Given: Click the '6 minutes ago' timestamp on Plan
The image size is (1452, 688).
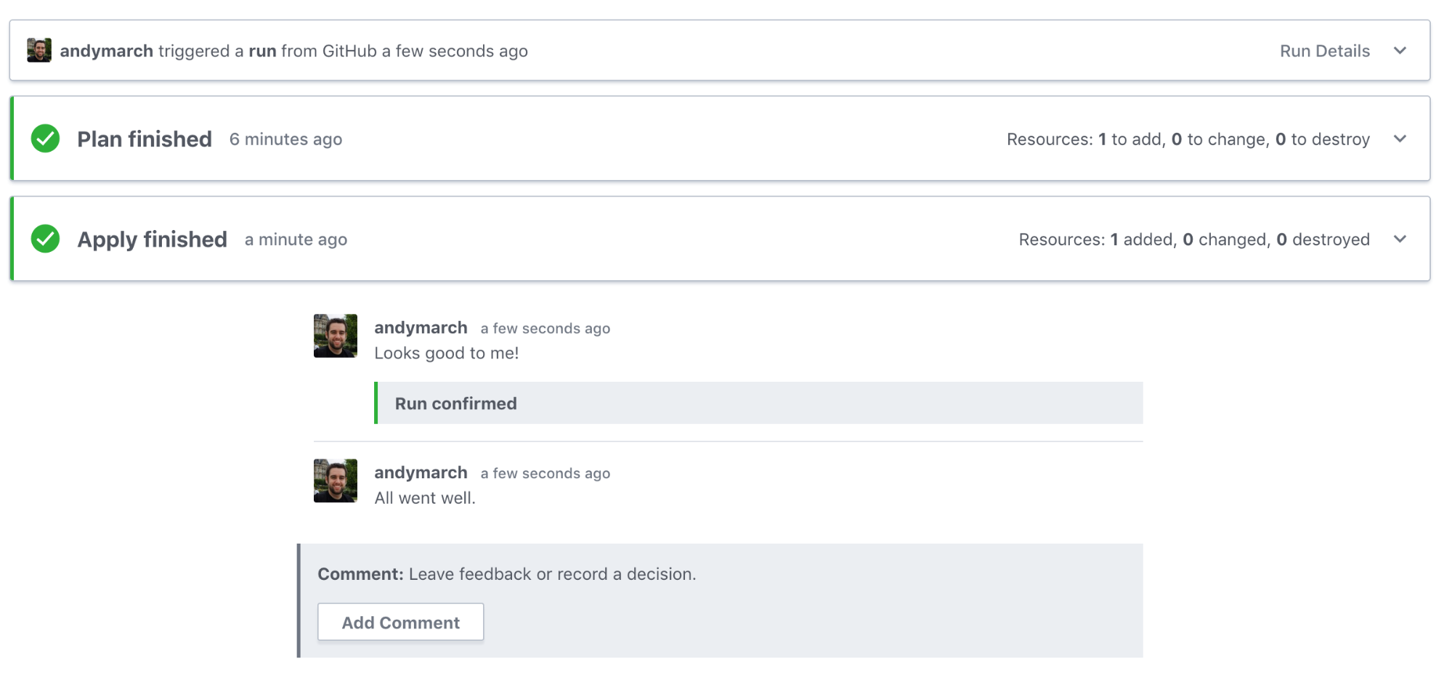Looking at the screenshot, I should pos(285,139).
